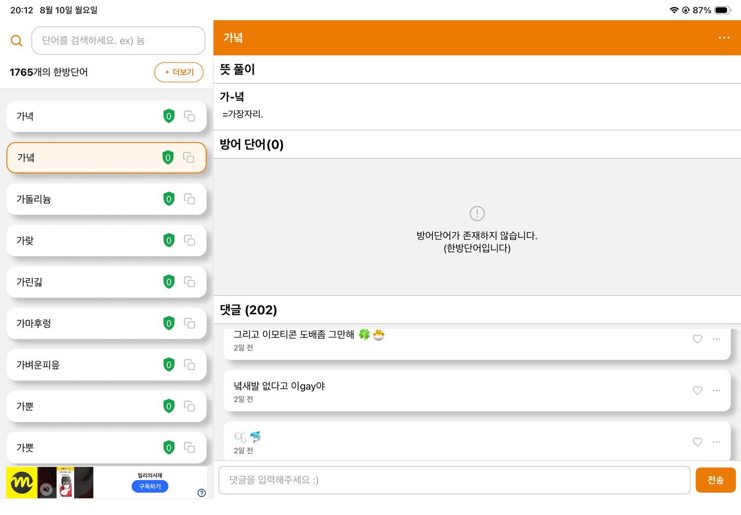
Task: Copy the word 가뿟
Action: [x=189, y=448]
